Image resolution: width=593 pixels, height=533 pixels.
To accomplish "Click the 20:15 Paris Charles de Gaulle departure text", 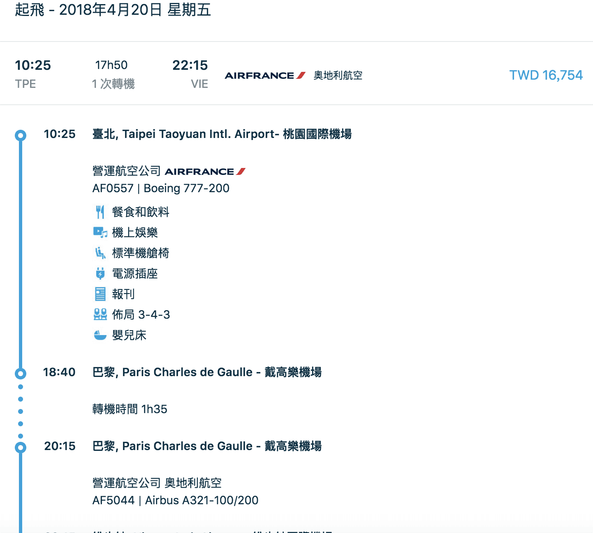I will 207,446.
